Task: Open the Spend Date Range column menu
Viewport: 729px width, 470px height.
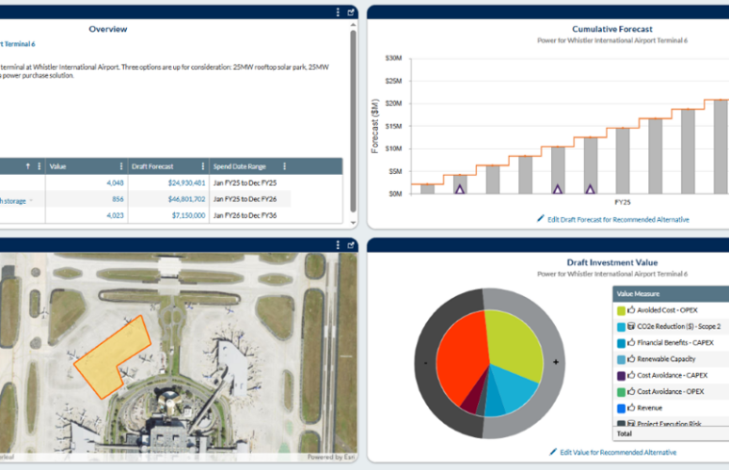Action: [284, 166]
